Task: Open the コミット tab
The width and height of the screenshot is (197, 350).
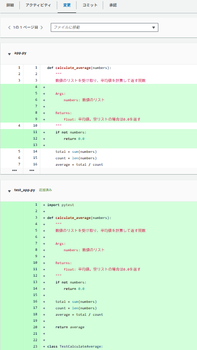Action: coord(90,5)
